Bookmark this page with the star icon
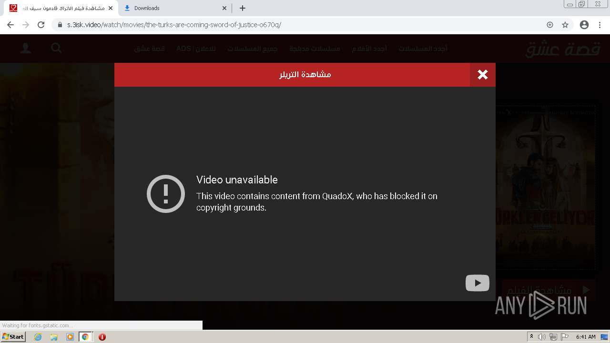Screen dimensions: 610x343 (565, 25)
